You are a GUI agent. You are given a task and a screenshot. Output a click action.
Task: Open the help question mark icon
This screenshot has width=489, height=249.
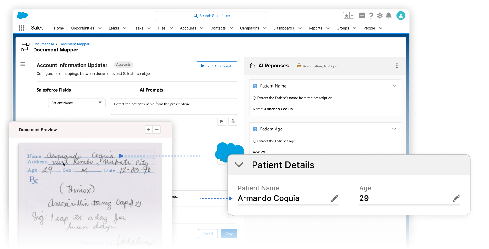pos(371,15)
